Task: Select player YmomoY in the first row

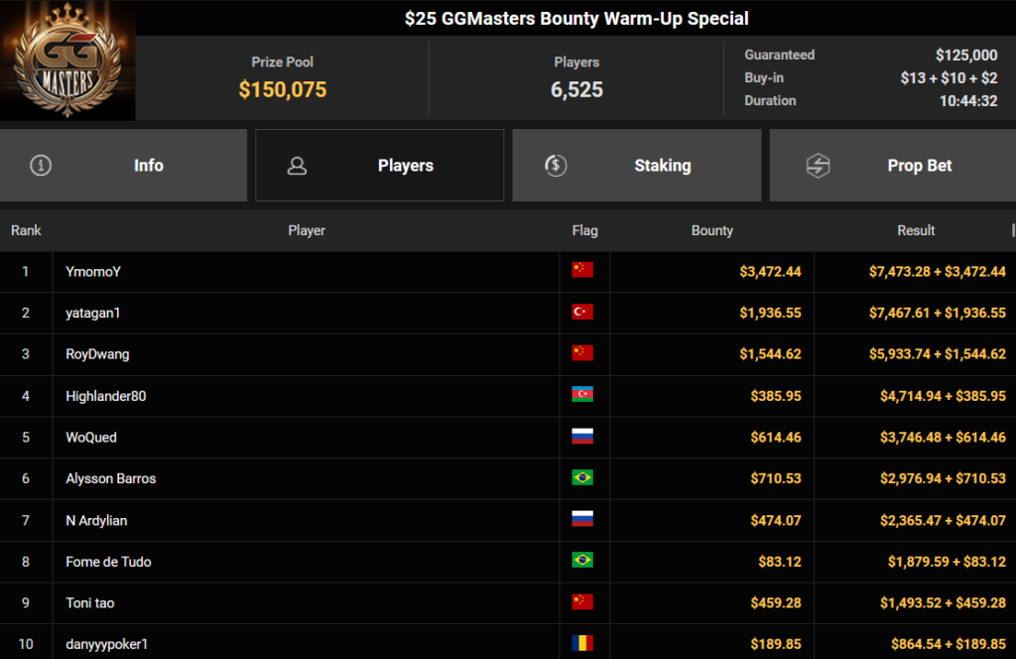Action: click(93, 271)
